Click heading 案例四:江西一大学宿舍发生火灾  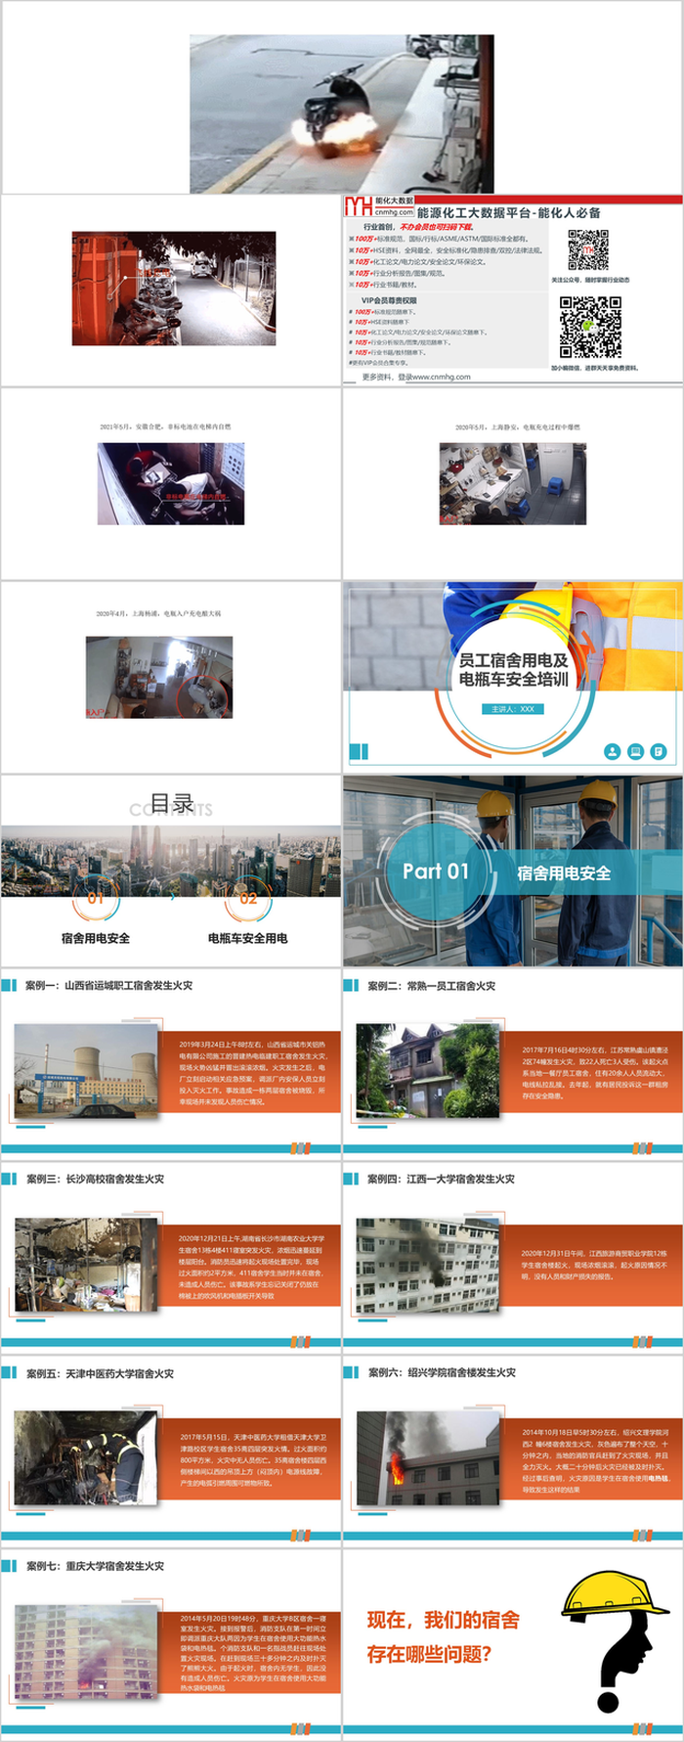(x=441, y=1180)
